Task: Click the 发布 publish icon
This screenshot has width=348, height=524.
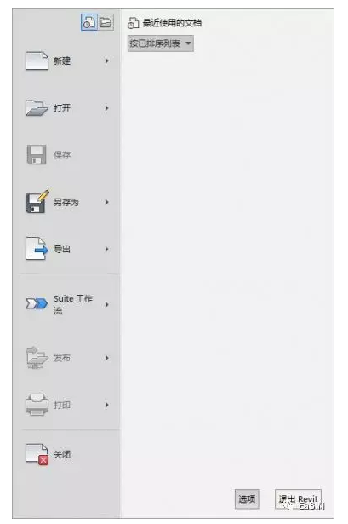Action: click(x=37, y=358)
